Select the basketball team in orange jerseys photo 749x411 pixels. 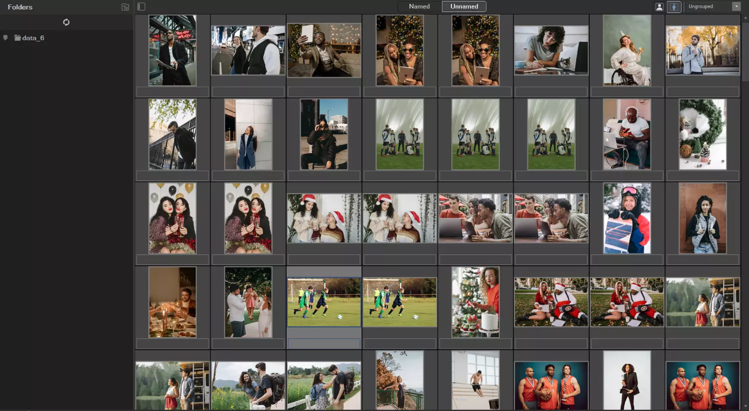coord(551,386)
